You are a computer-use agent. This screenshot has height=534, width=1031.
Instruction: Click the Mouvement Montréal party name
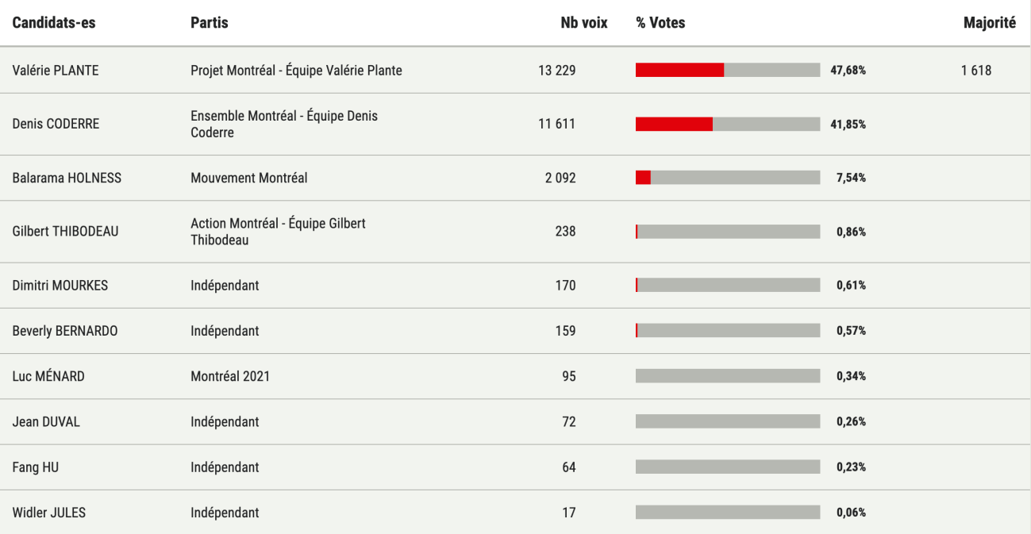point(249,179)
